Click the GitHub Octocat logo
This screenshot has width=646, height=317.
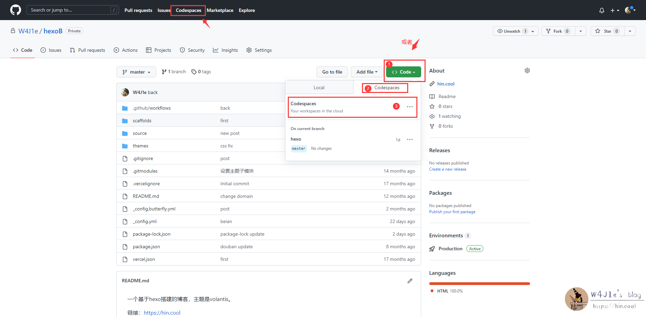click(x=15, y=10)
